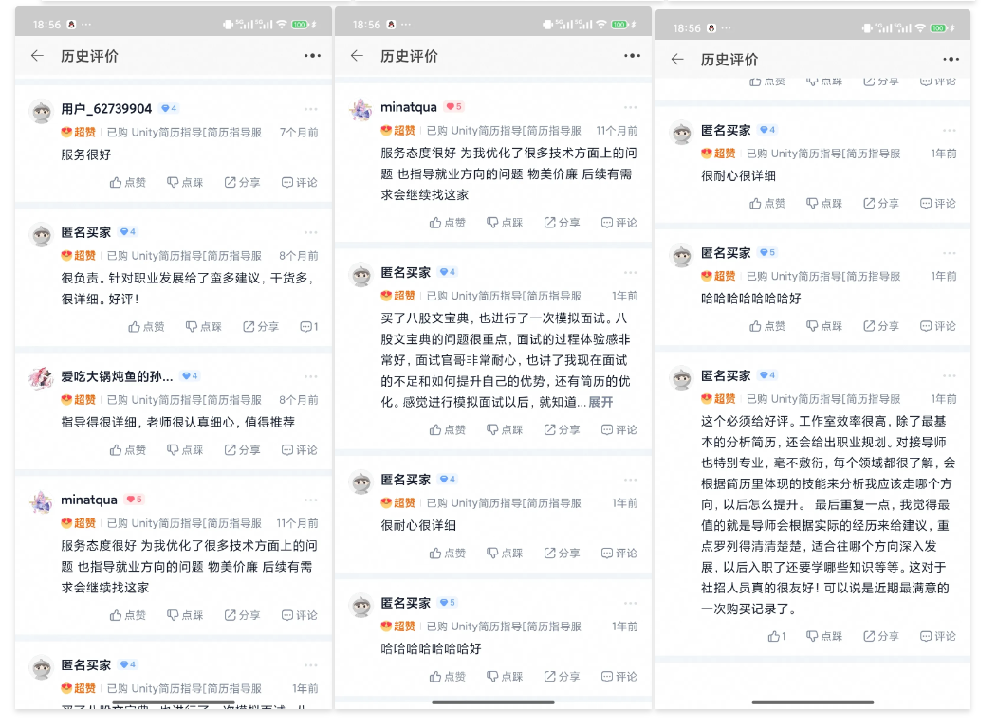Open options dots on the 爱吃大锅炖鱼的孙... review
997x727 pixels.
(x=311, y=376)
